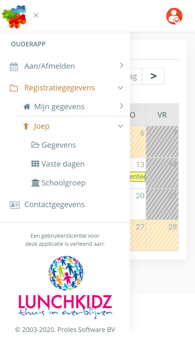Viewport: 195px width, 346px height.
Task: Click the grid icon beside Vaste dagen
Action: coord(35,164)
